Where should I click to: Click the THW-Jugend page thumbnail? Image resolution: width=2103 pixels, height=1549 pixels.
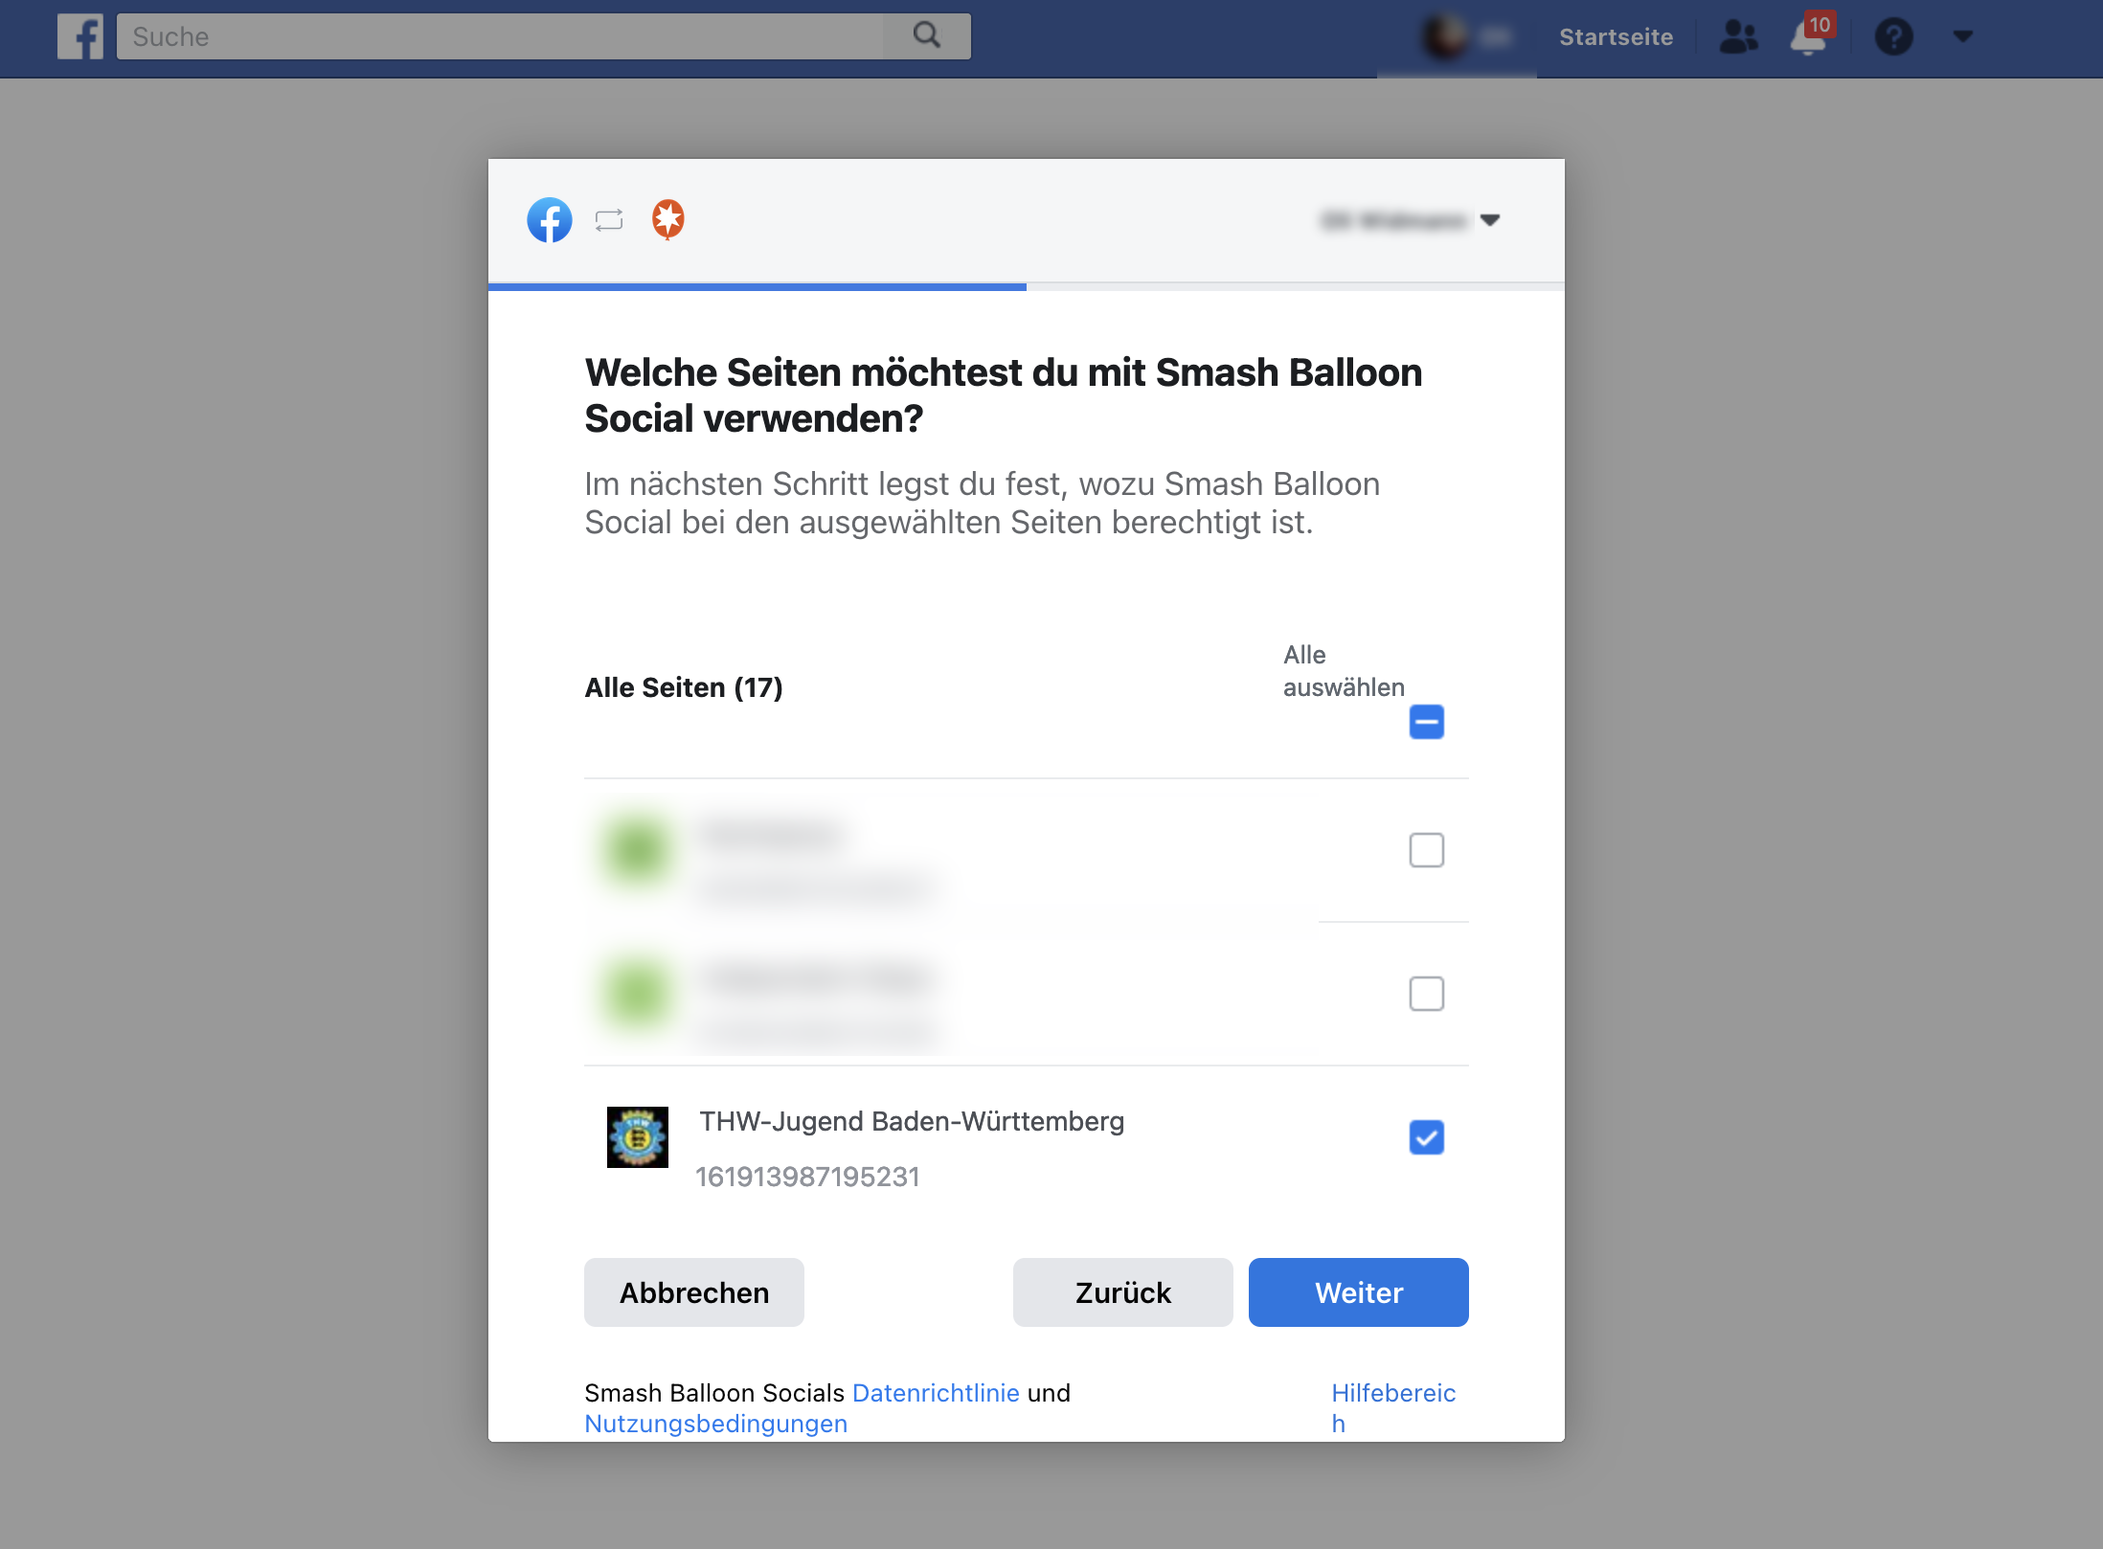tap(638, 1137)
